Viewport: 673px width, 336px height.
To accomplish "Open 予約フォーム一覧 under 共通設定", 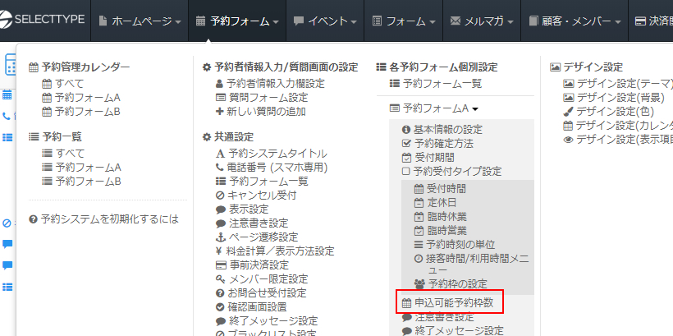I will click(x=262, y=182).
